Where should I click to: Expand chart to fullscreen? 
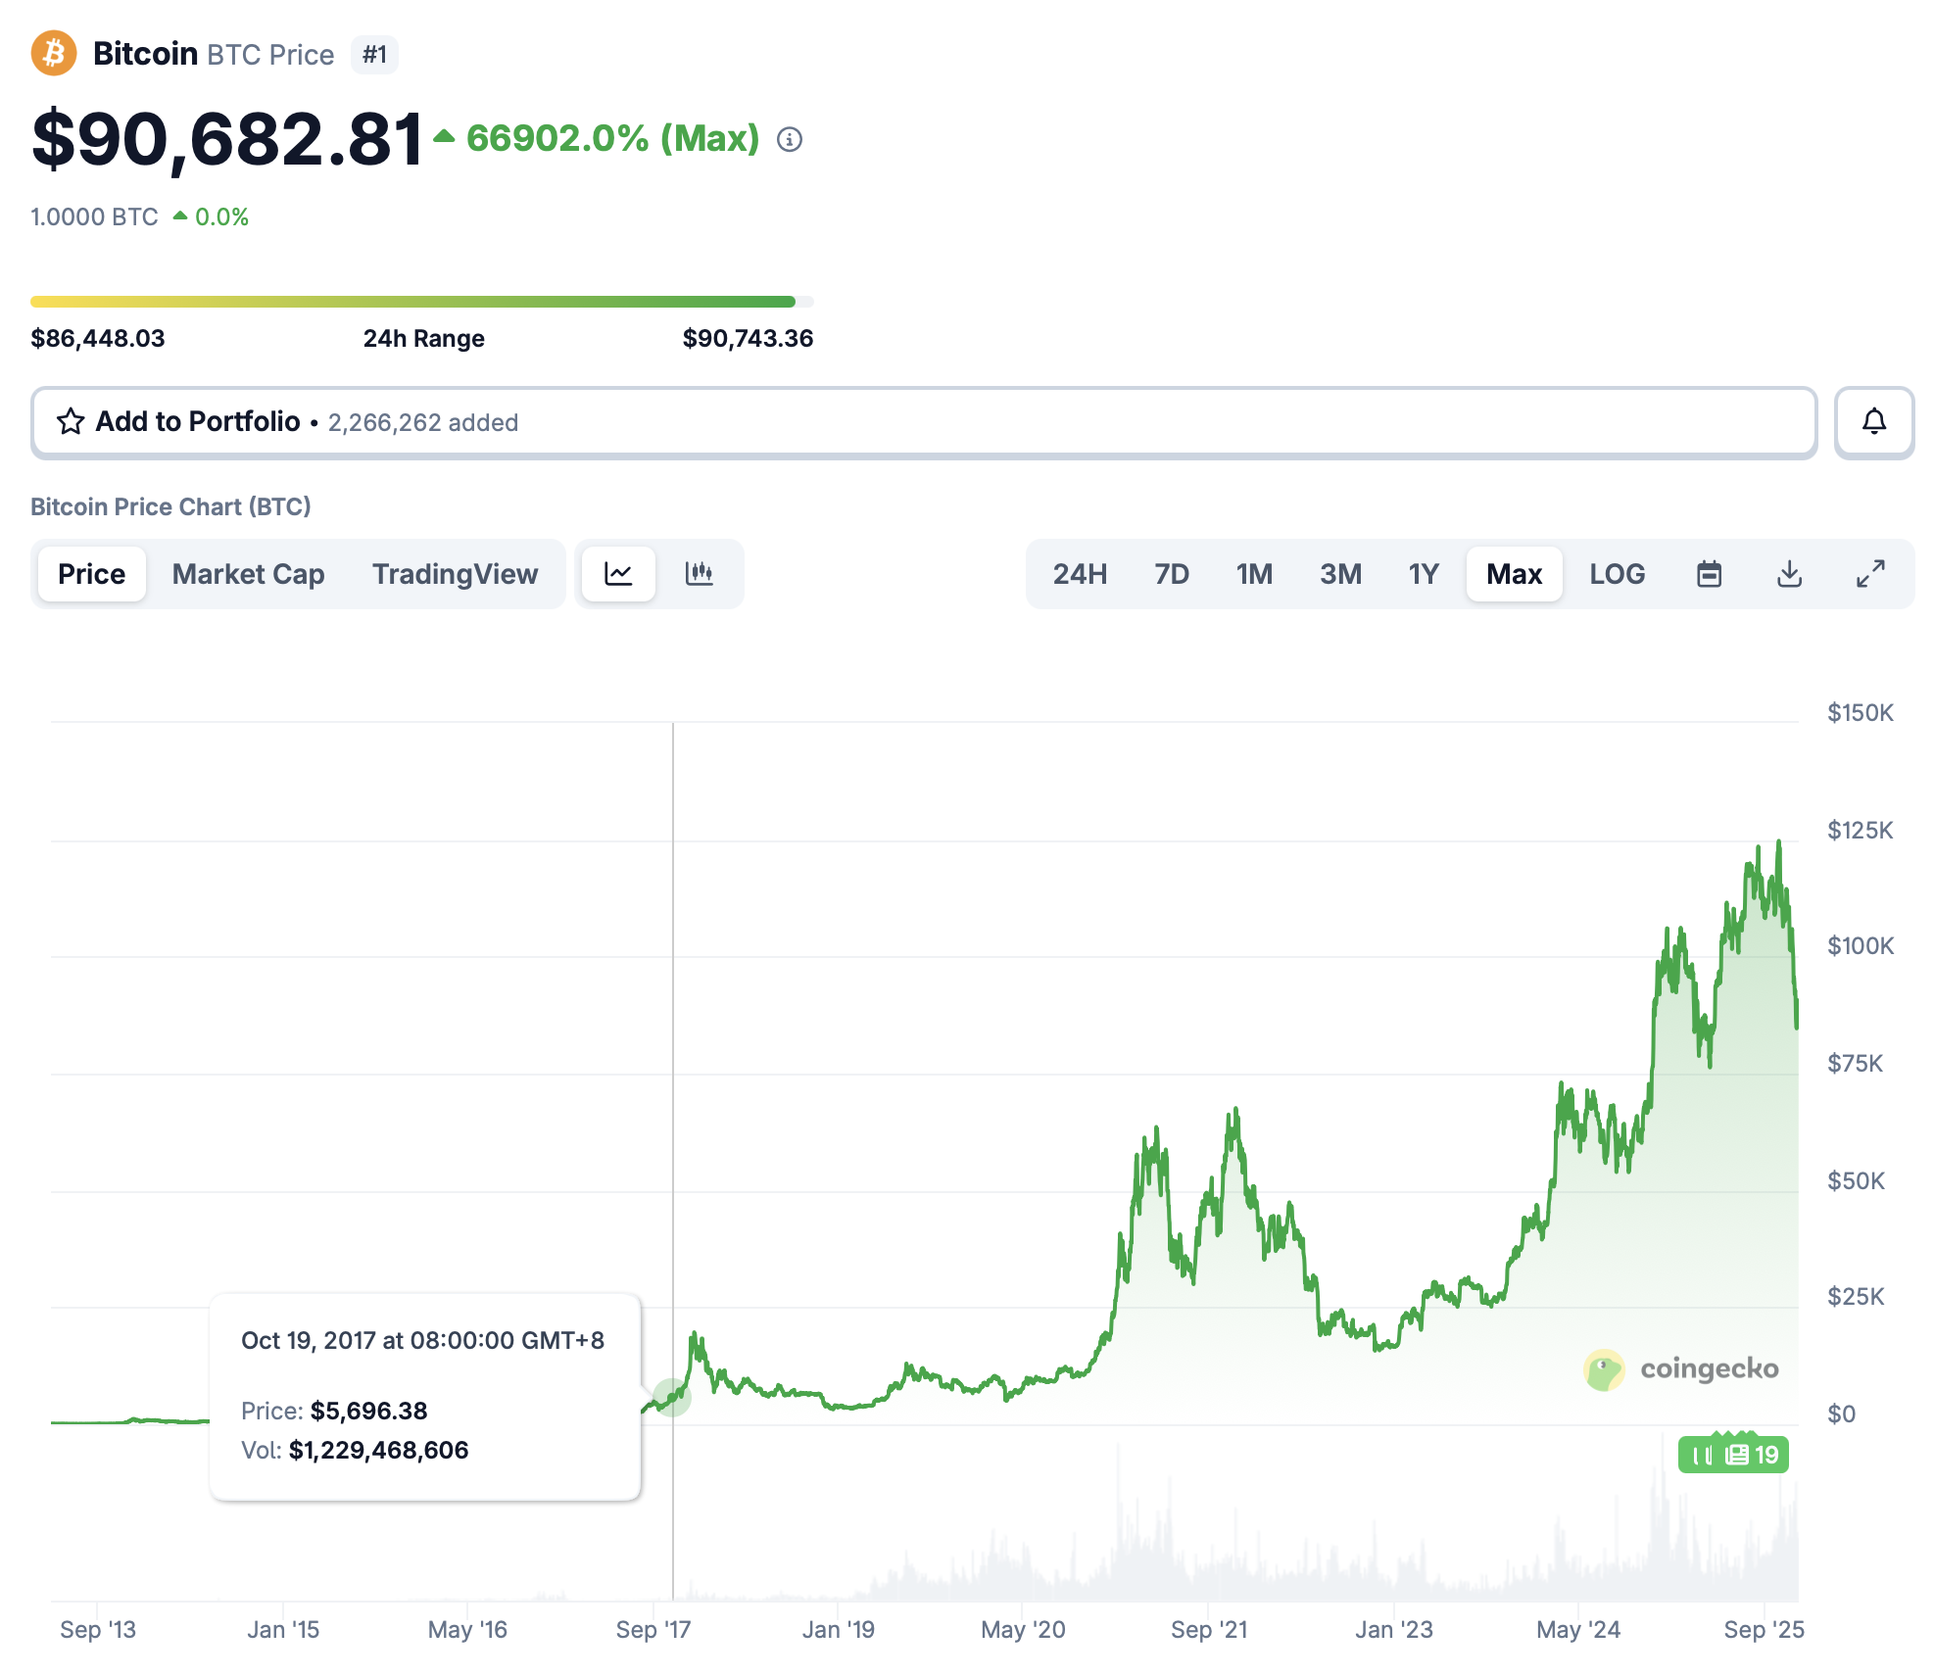click(1870, 574)
